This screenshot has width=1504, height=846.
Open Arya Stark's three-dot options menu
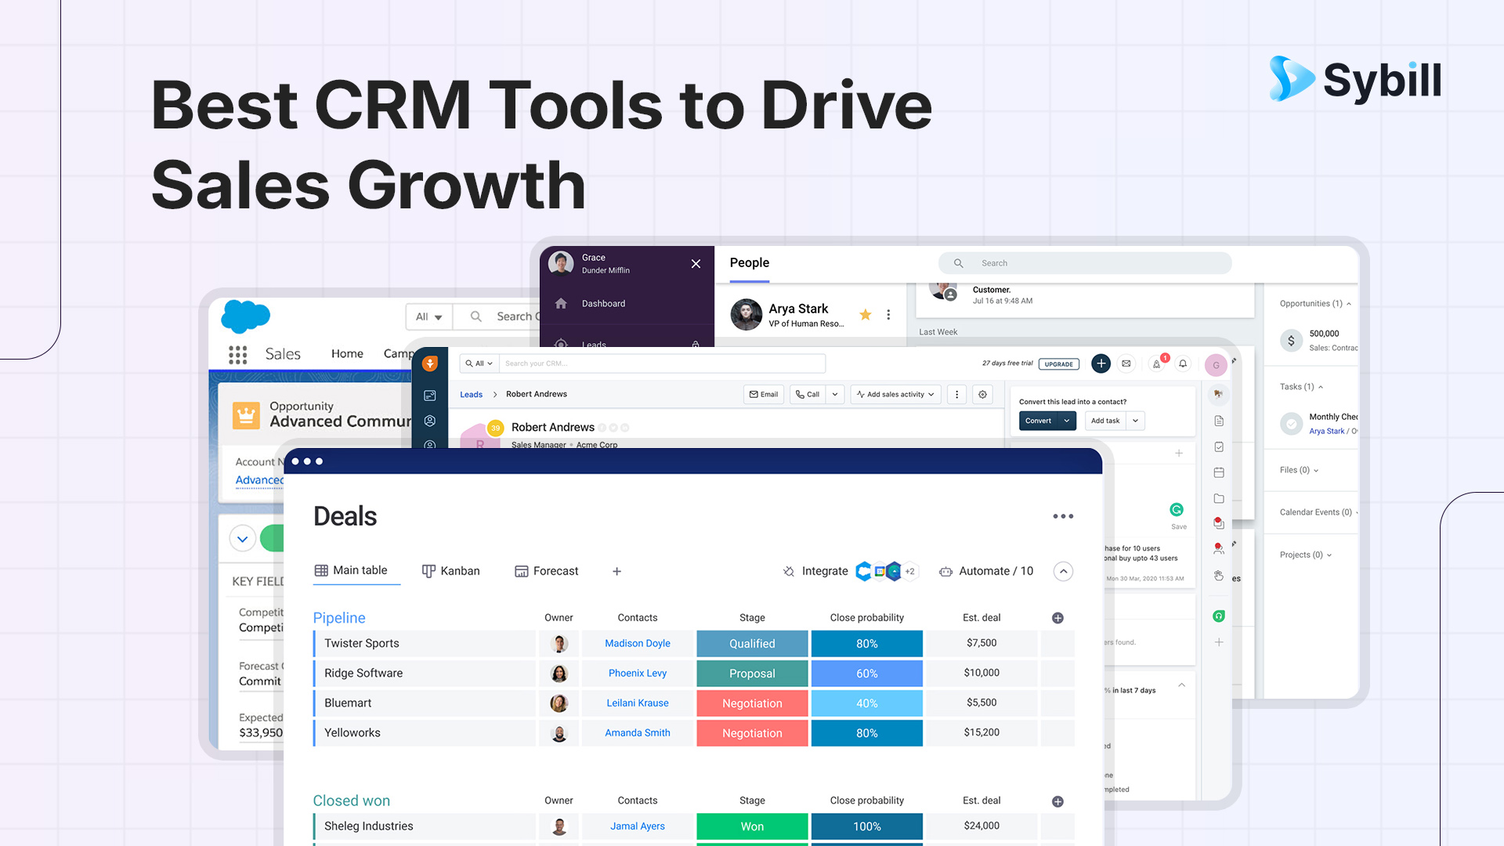pyautogui.click(x=888, y=314)
